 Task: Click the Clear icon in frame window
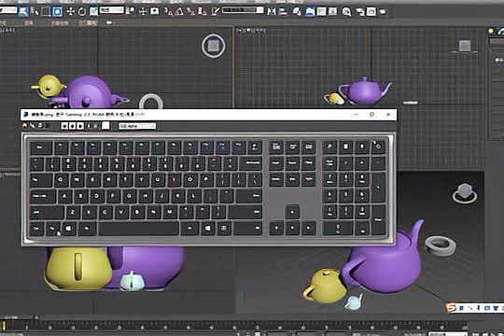[48, 126]
